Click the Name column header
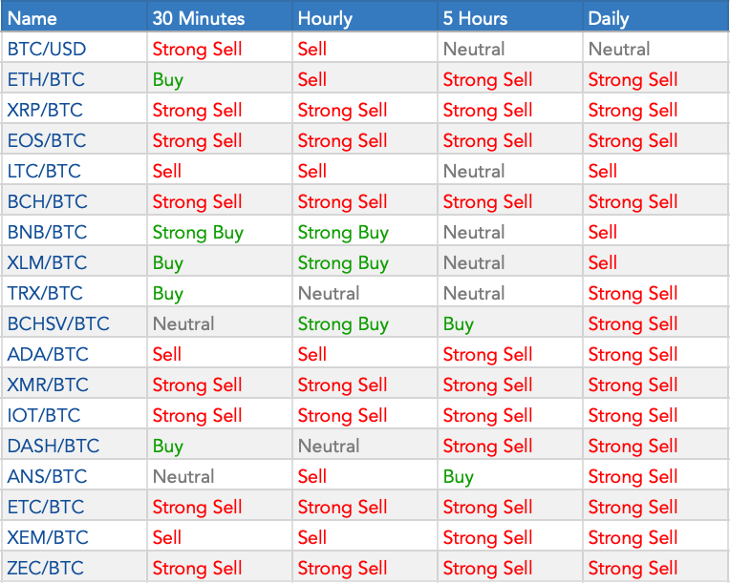This screenshot has height=583, width=730. click(32, 18)
